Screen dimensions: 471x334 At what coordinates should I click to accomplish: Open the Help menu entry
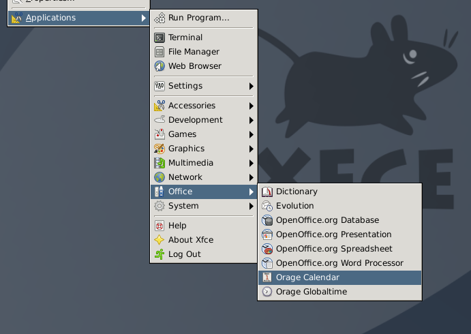pyautogui.click(x=204, y=226)
